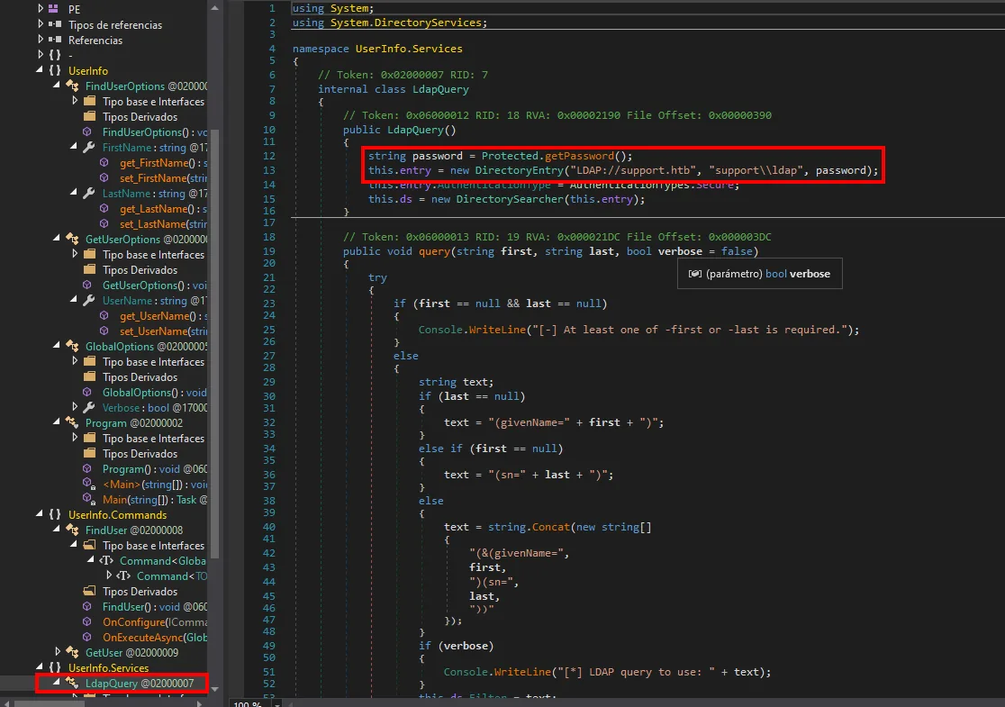Collapse the FirstName property node

click(75, 147)
